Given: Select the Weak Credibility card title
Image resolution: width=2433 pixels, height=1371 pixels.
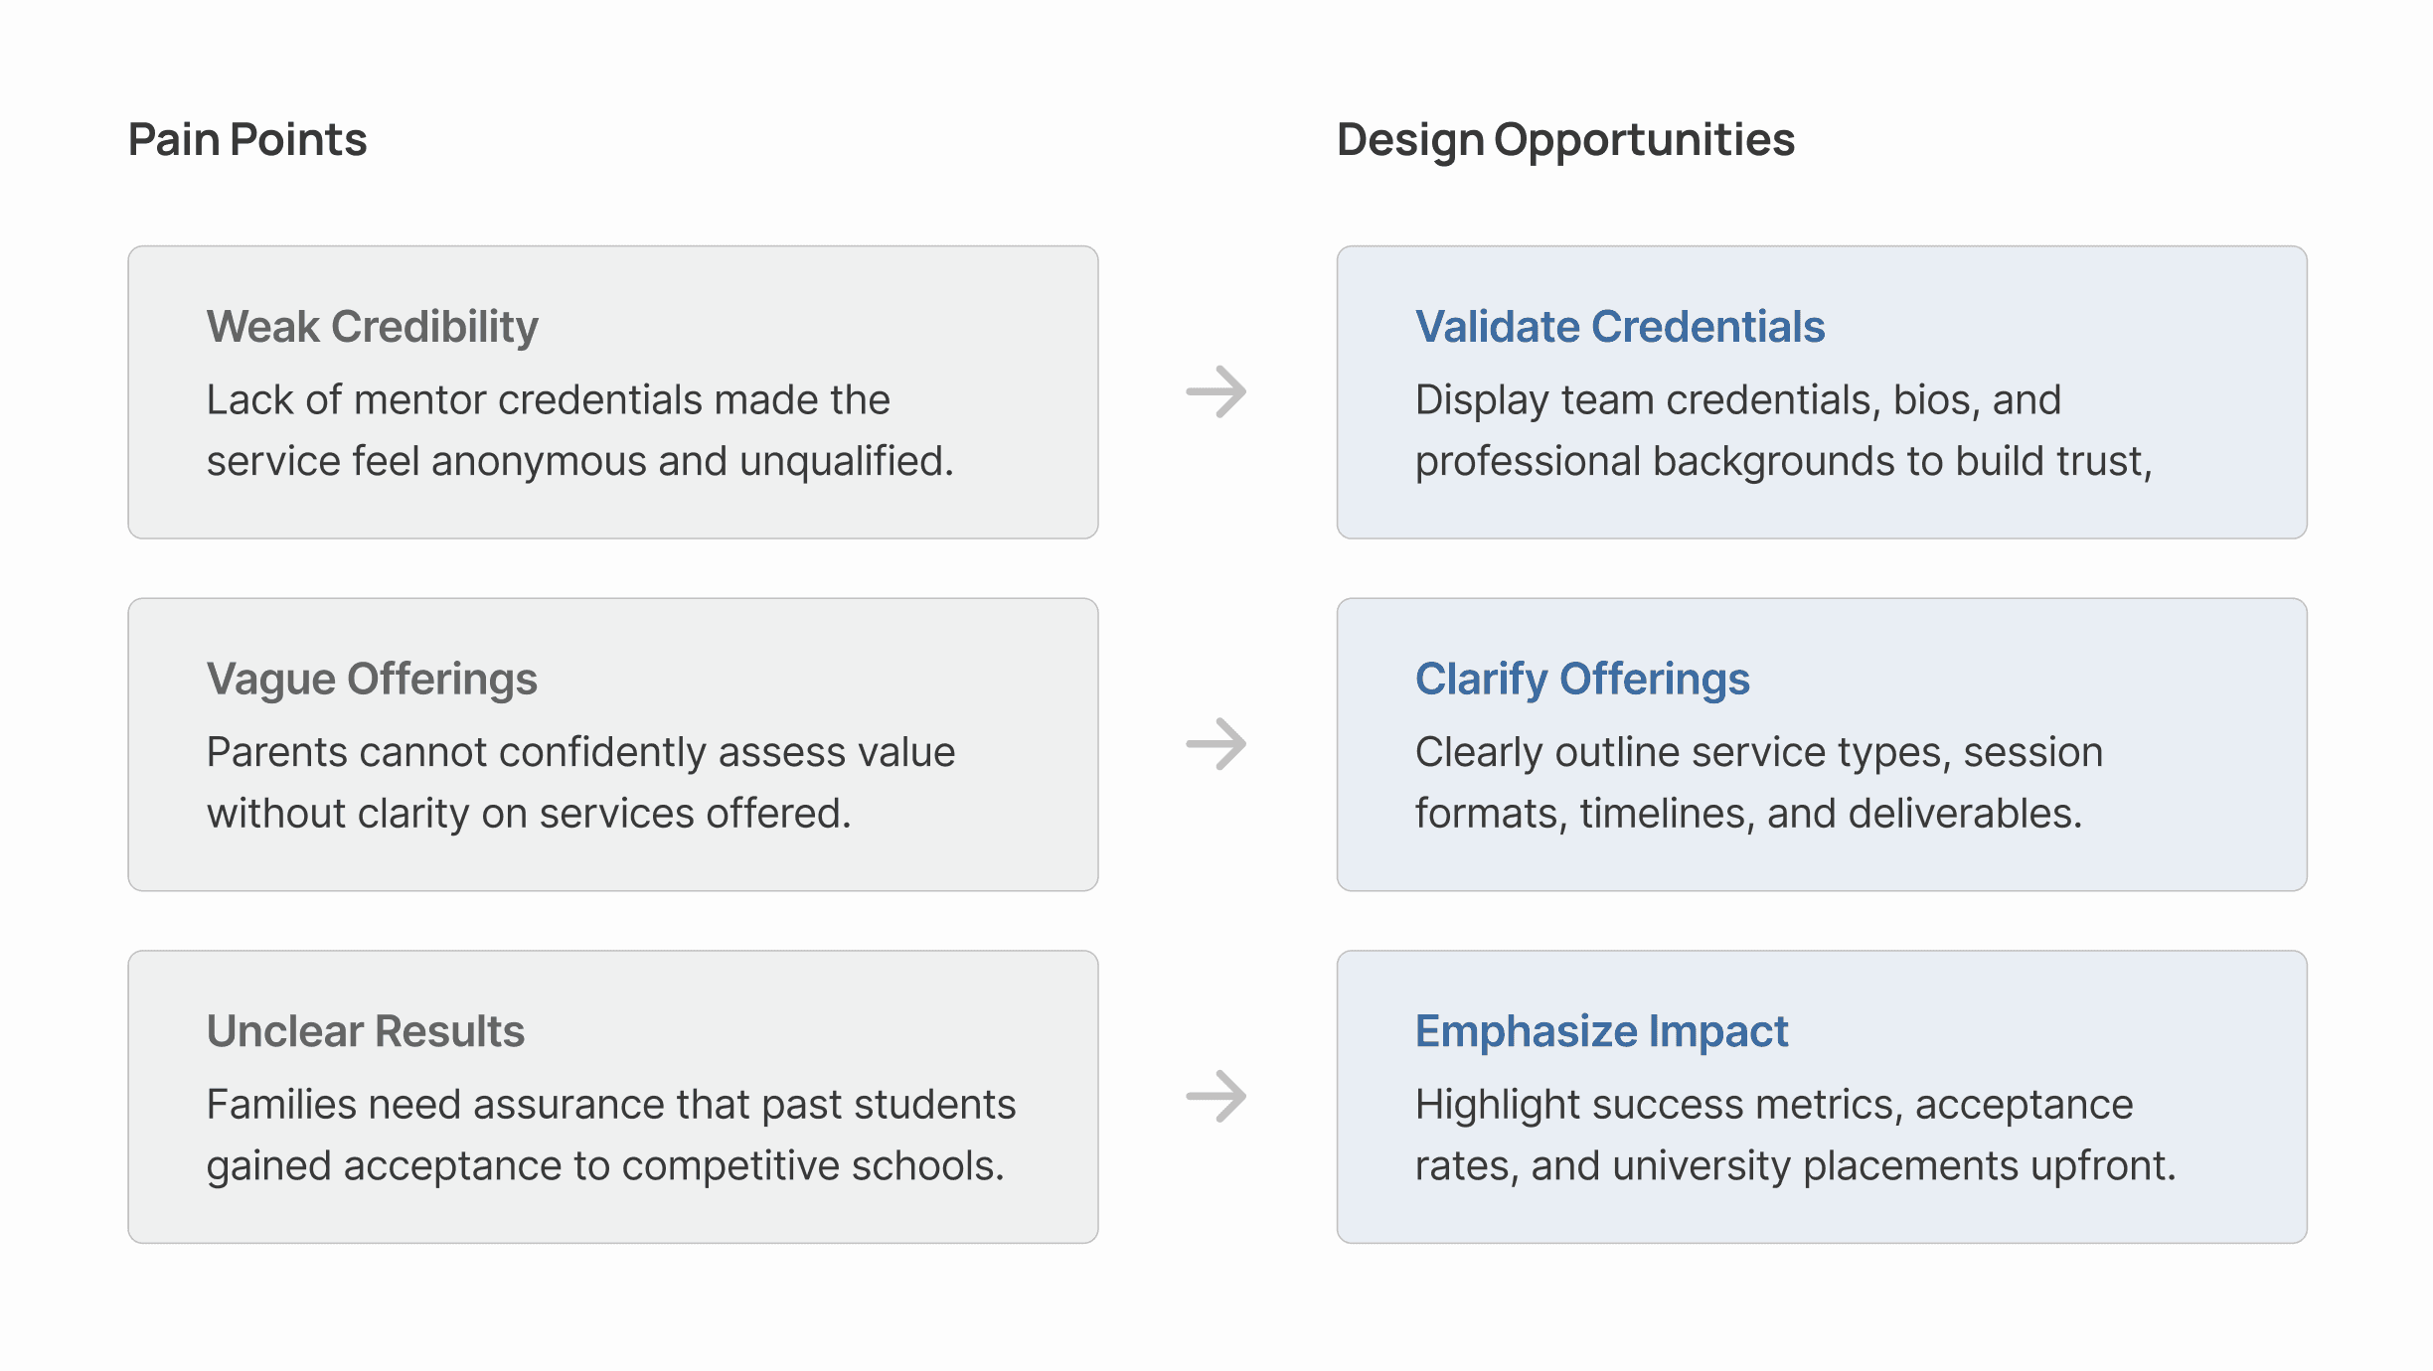Looking at the screenshot, I should 373,328.
